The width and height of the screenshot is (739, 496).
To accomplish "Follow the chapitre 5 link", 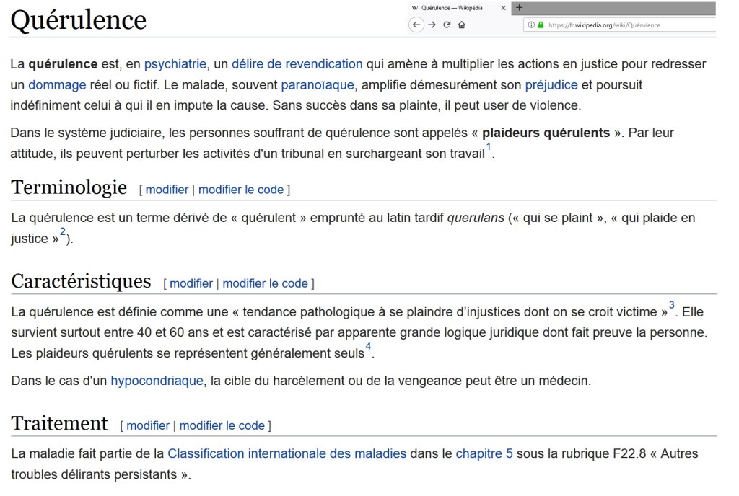I will 484,453.
